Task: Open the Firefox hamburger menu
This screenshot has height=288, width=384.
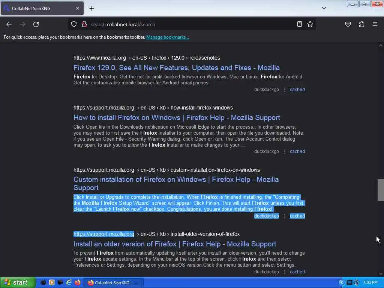Action: point(375,24)
